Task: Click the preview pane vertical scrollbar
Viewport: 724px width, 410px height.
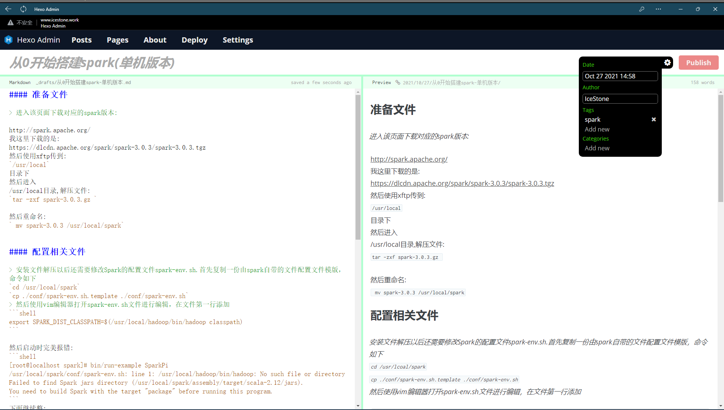Action: tap(721, 148)
